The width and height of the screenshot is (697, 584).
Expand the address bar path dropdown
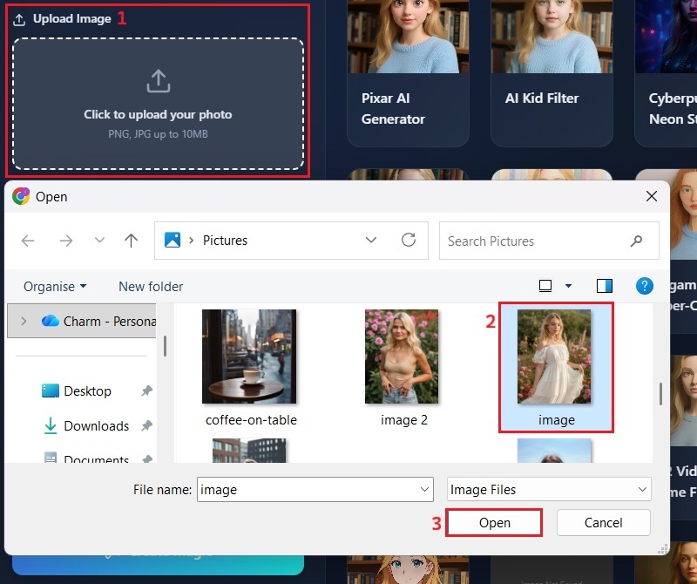click(372, 241)
